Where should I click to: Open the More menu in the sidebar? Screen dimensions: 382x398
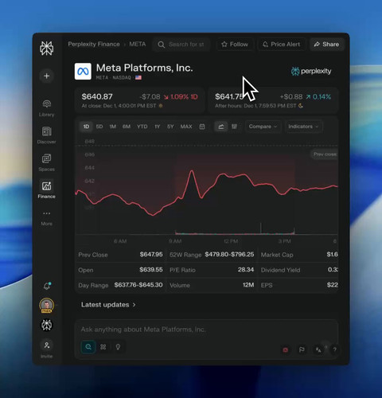point(46,218)
